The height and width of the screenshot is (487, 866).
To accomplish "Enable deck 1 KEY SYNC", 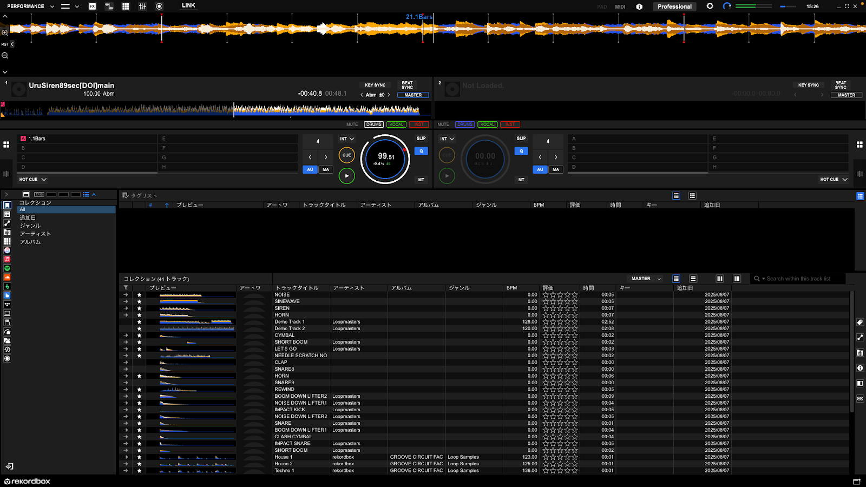I will click(x=375, y=85).
